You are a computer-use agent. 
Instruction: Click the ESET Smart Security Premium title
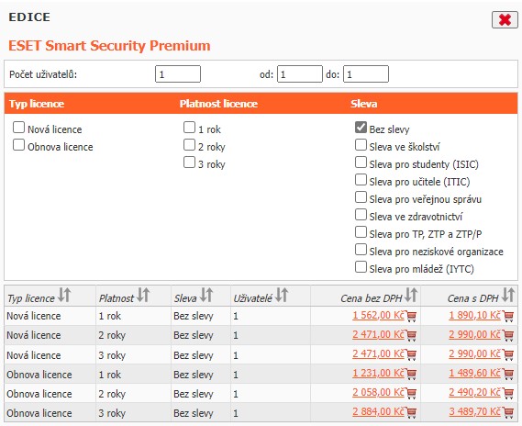coord(109,46)
